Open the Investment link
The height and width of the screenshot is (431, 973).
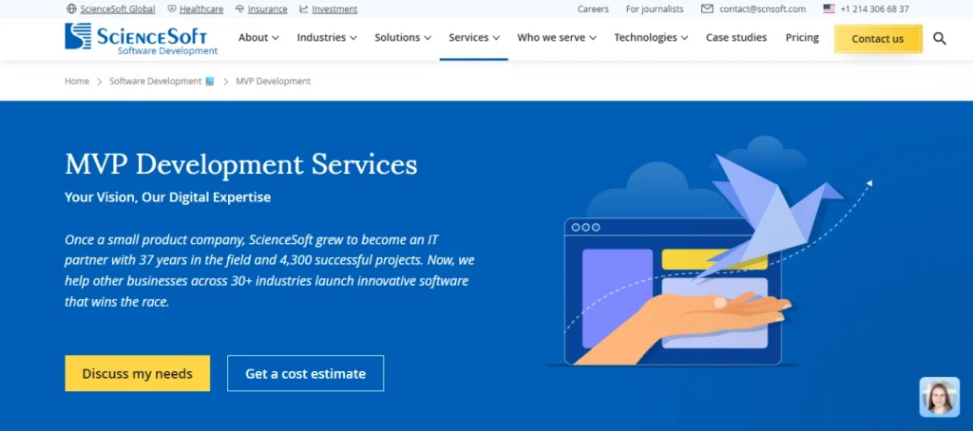334,9
